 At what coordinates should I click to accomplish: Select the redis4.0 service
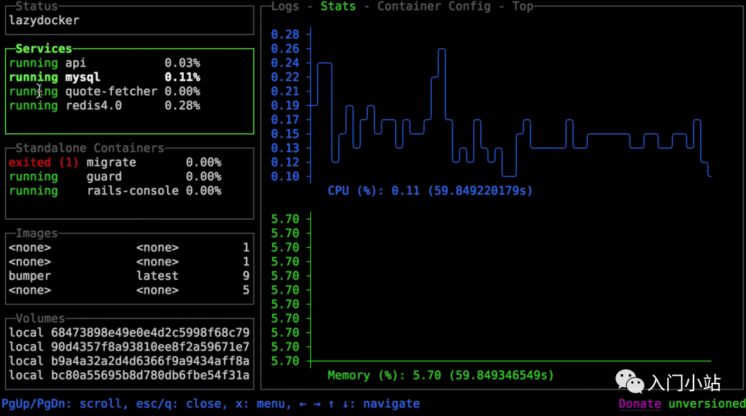[129, 106]
